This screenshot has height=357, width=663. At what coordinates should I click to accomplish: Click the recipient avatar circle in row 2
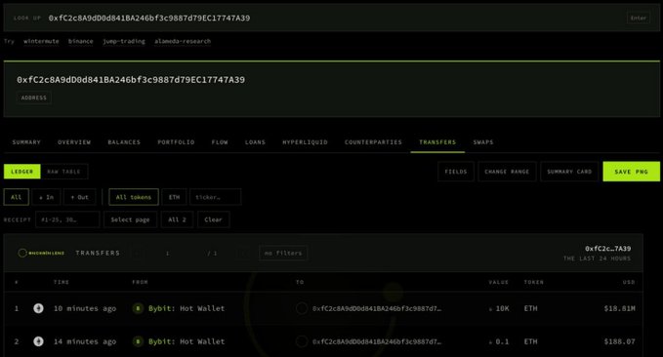(x=302, y=341)
